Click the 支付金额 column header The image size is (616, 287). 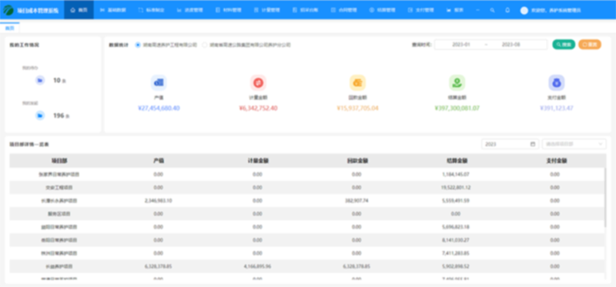[x=557, y=161]
